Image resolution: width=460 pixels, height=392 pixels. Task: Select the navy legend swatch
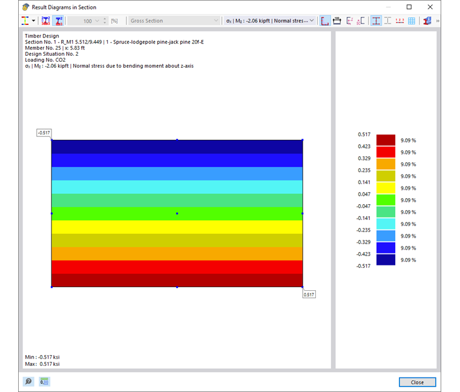(x=386, y=260)
